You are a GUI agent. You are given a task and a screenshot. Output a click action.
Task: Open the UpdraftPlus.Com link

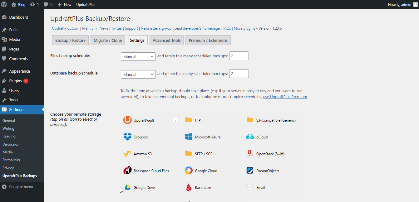(66, 28)
